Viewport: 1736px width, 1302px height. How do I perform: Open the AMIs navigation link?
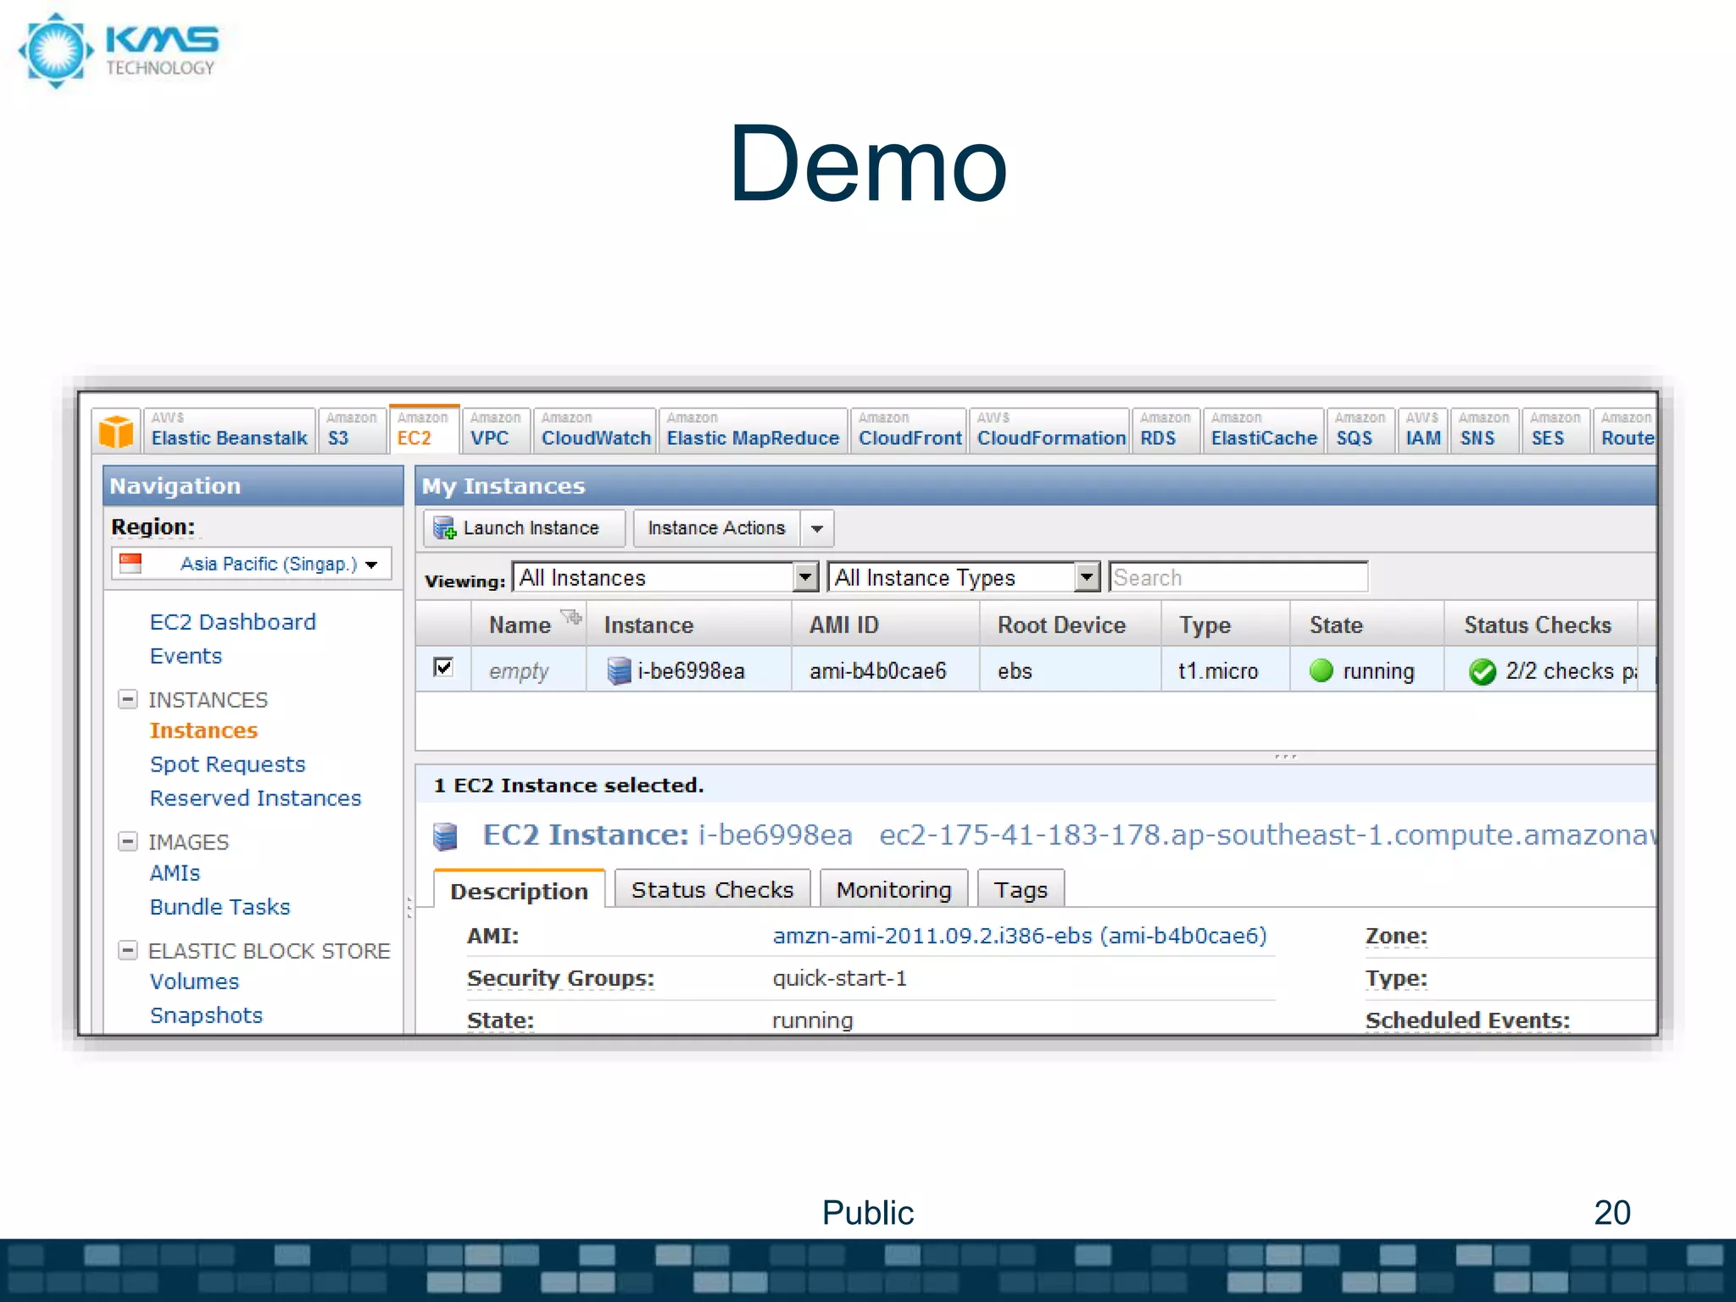[175, 873]
